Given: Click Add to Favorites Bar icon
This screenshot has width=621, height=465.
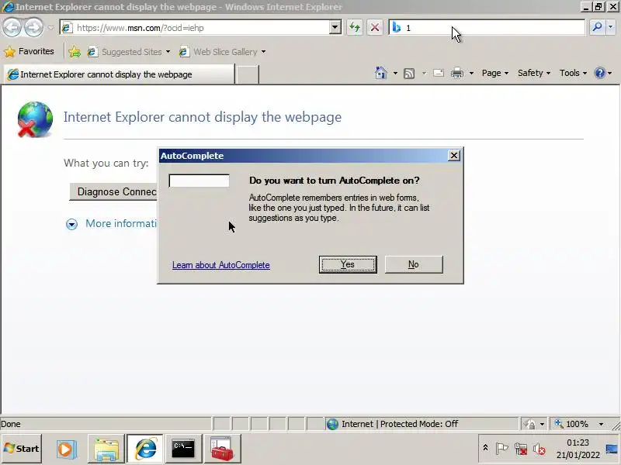Looking at the screenshot, I should (x=75, y=52).
